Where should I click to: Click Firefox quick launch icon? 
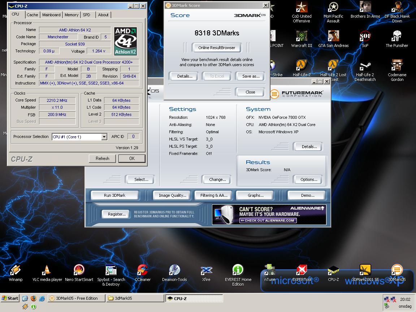(x=34, y=298)
